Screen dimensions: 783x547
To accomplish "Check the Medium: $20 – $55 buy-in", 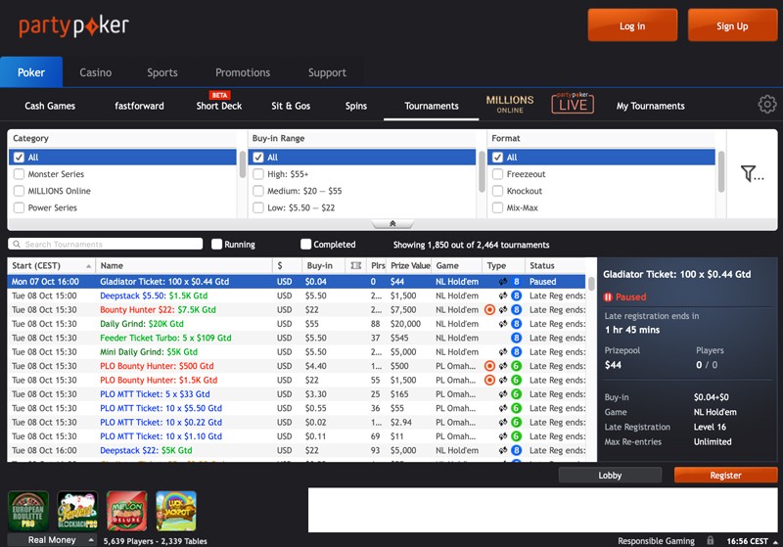I will tap(258, 191).
